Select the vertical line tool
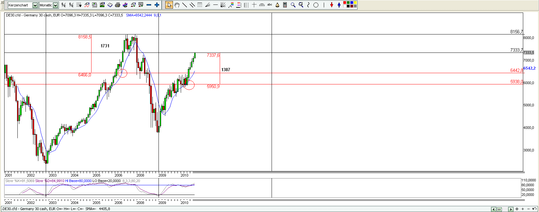Screen dimensions: 539x212 pyautogui.click(x=324, y=5)
